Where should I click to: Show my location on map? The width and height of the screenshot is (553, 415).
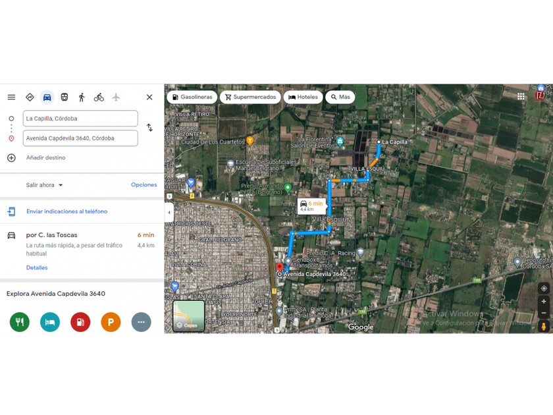[x=544, y=289]
